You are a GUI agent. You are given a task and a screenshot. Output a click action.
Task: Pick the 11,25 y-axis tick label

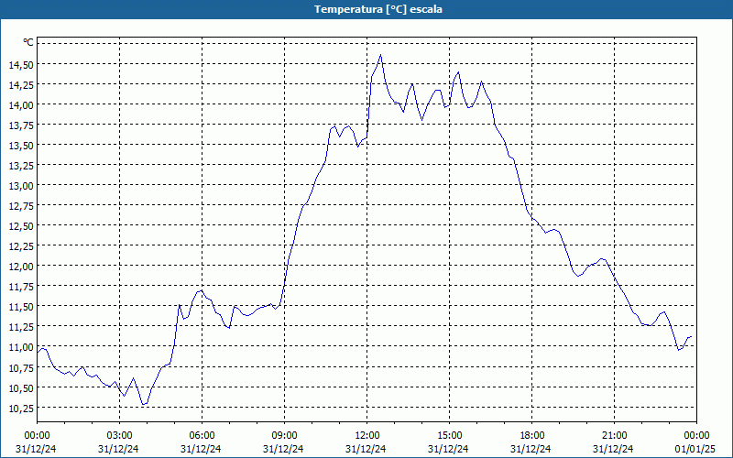click(x=21, y=326)
